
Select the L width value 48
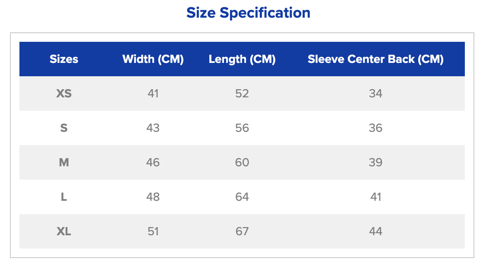153,197
